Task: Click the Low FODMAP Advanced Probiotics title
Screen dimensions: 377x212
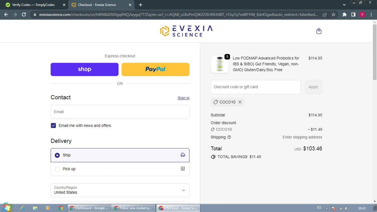Action: tap(266, 64)
